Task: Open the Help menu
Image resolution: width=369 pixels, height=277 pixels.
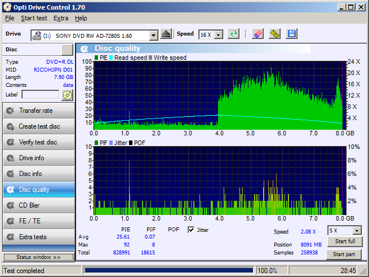Action: 81,18
